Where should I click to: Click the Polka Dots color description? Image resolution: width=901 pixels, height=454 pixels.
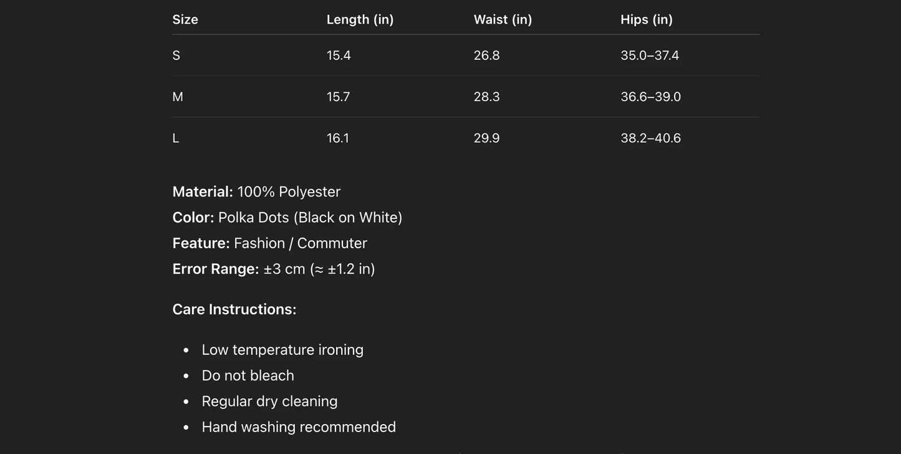click(310, 218)
